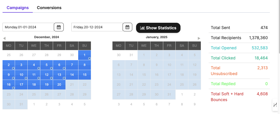Go to next month arrow
The image size is (280, 114).
point(199,38)
